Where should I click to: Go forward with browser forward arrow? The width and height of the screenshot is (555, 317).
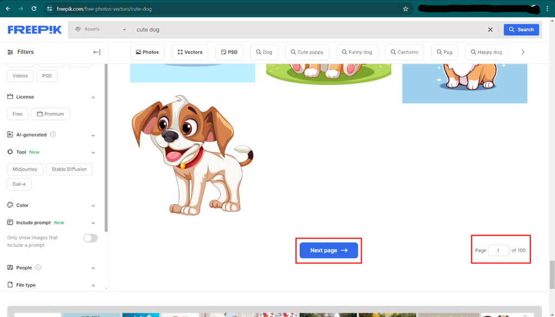(21, 9)
